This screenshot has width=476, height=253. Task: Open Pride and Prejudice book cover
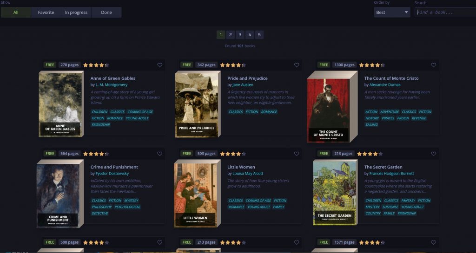[x=198, y=104]
